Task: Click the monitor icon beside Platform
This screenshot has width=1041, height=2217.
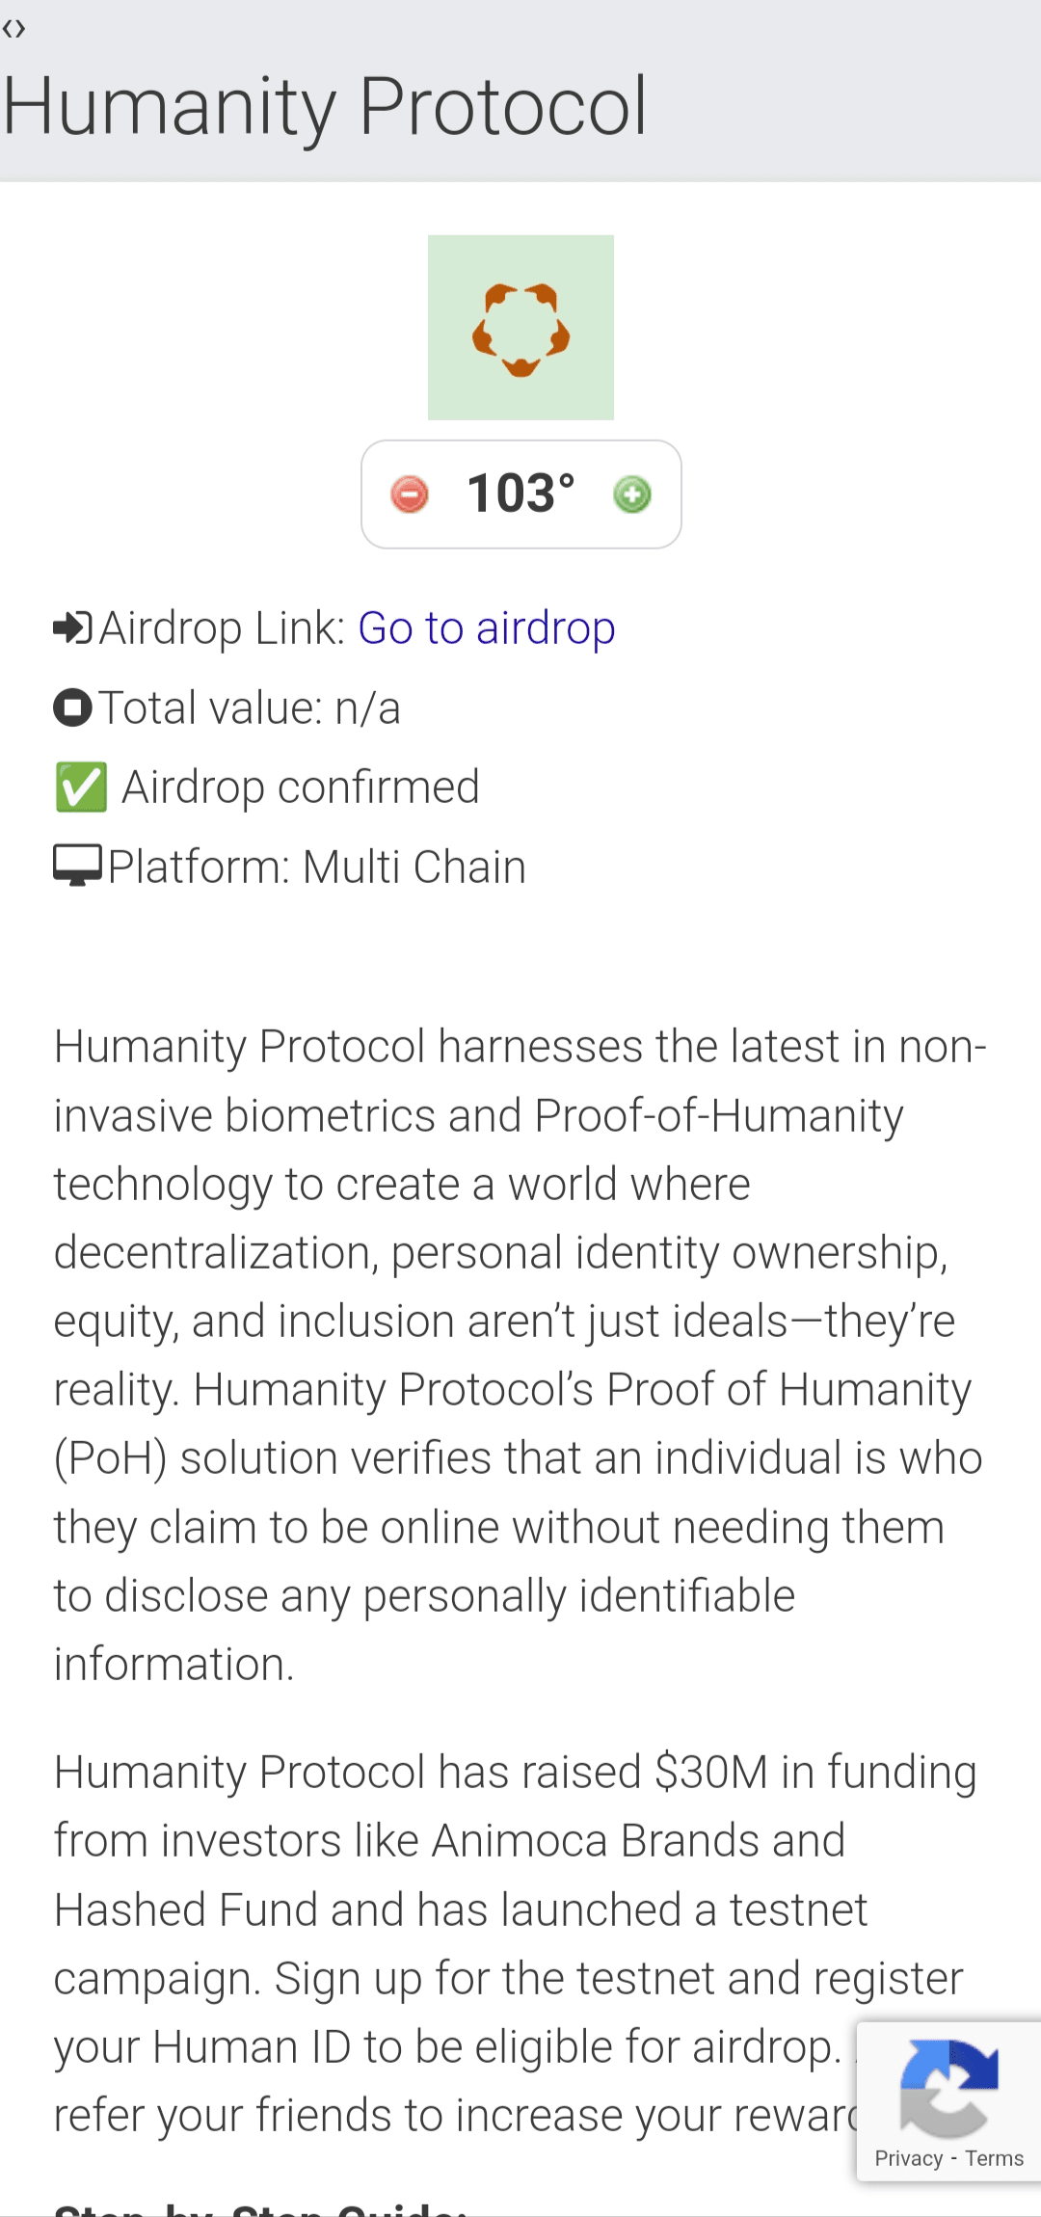Action: [x=77, y=866]
